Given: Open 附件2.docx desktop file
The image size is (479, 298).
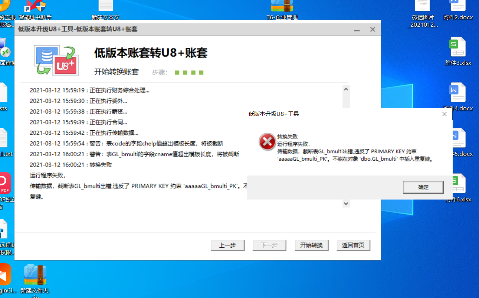Looking at the screenshot, I should [x=458, y=10].
